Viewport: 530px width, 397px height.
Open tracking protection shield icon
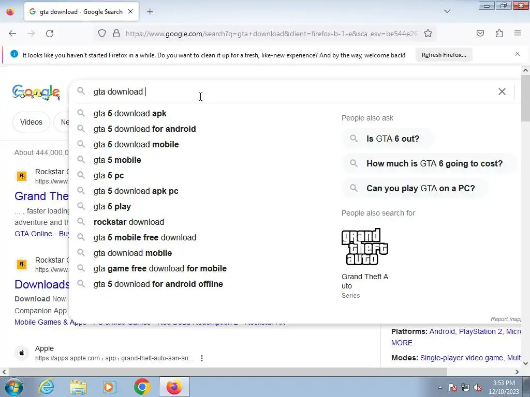point(102,34)
